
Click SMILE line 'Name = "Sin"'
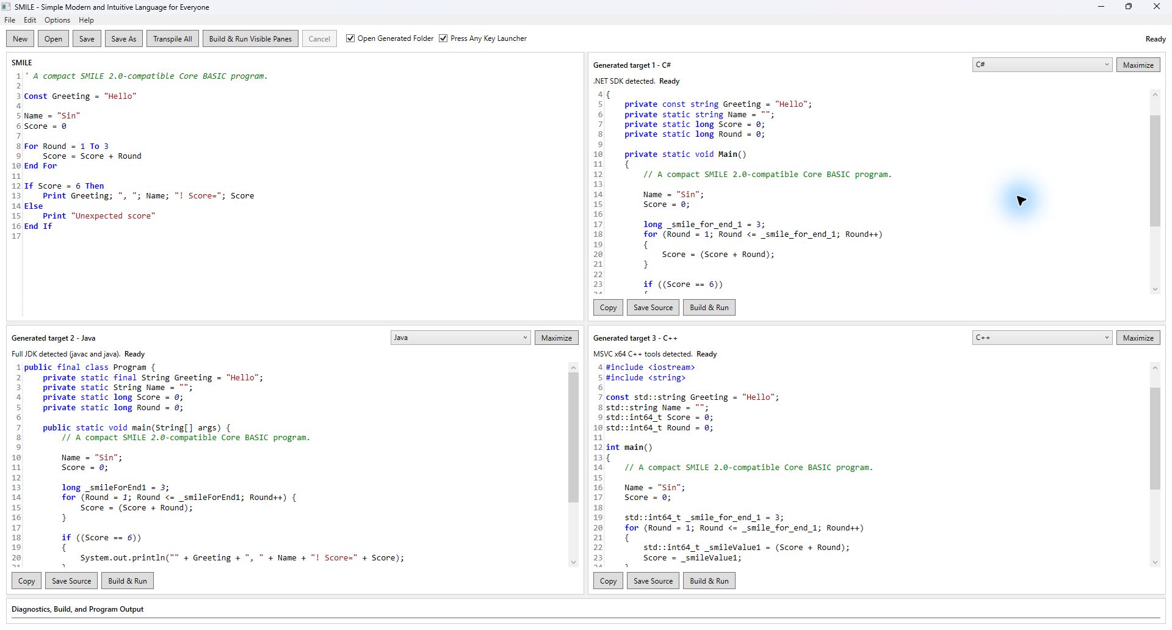coord(52,116)
